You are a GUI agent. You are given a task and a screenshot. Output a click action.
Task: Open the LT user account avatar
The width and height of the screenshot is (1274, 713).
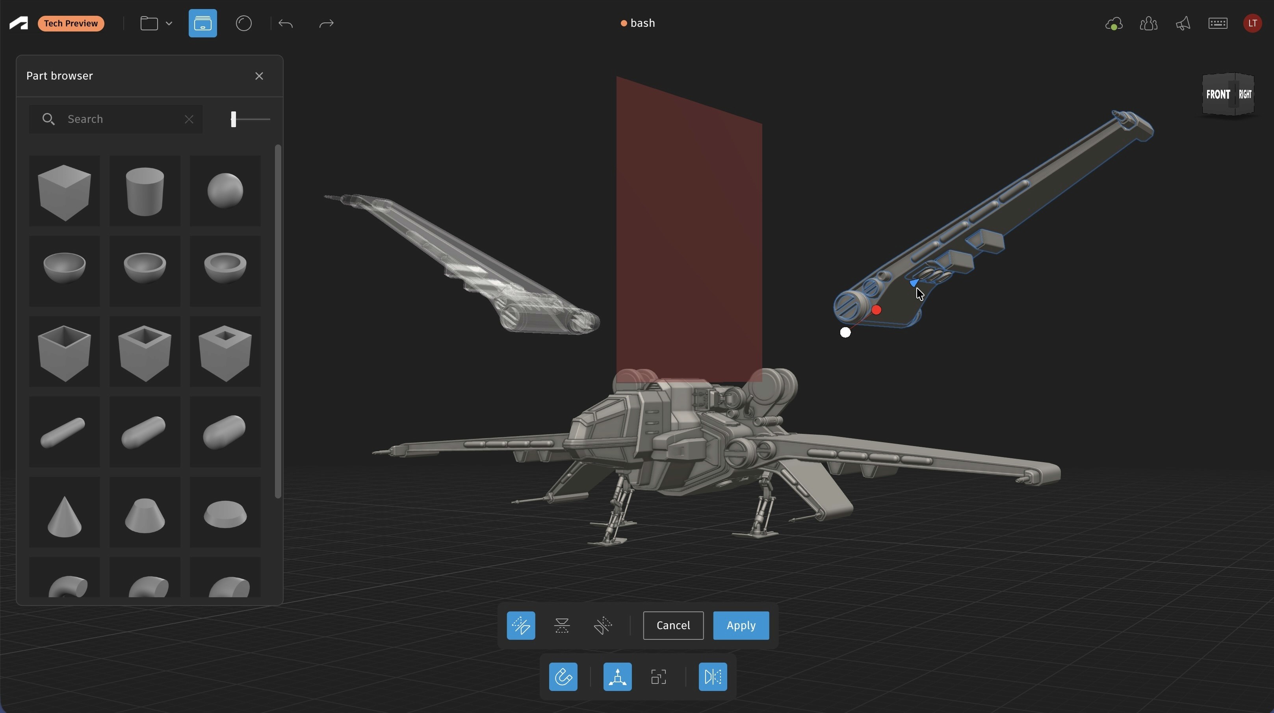point(1252,23)
